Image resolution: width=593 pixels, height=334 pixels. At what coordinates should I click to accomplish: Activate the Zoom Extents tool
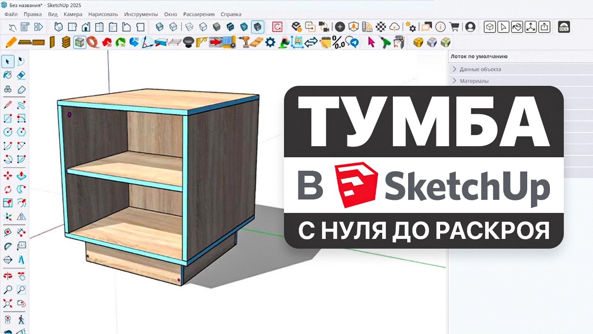[x=8, y=304]
